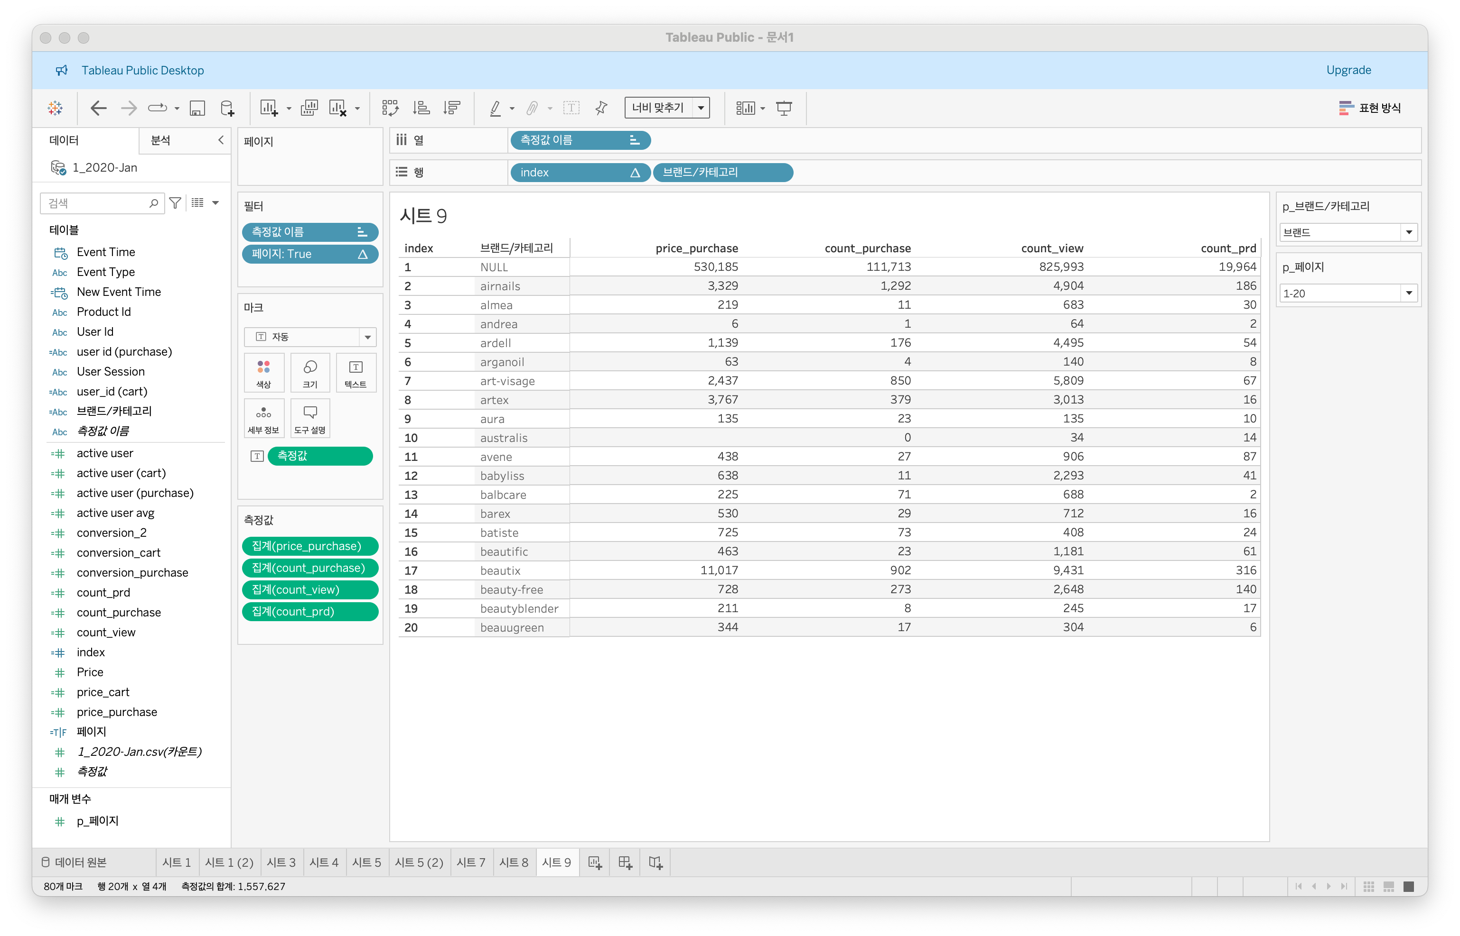
Task: Click the presentation mode icon
Action: [x=784, y=108]
